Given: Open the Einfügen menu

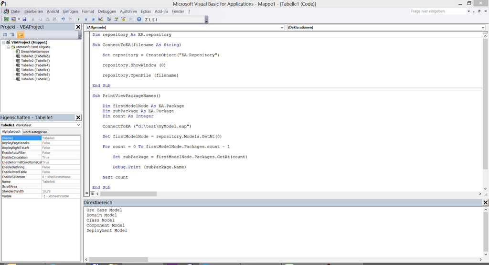Looking at the screenshot, I should tap(71, 11).
